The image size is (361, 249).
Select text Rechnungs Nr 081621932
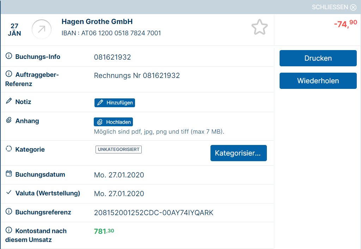[137, 75]
